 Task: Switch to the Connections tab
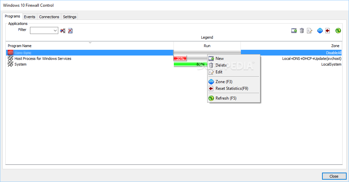pyautogui.click(x=49, y=17)
